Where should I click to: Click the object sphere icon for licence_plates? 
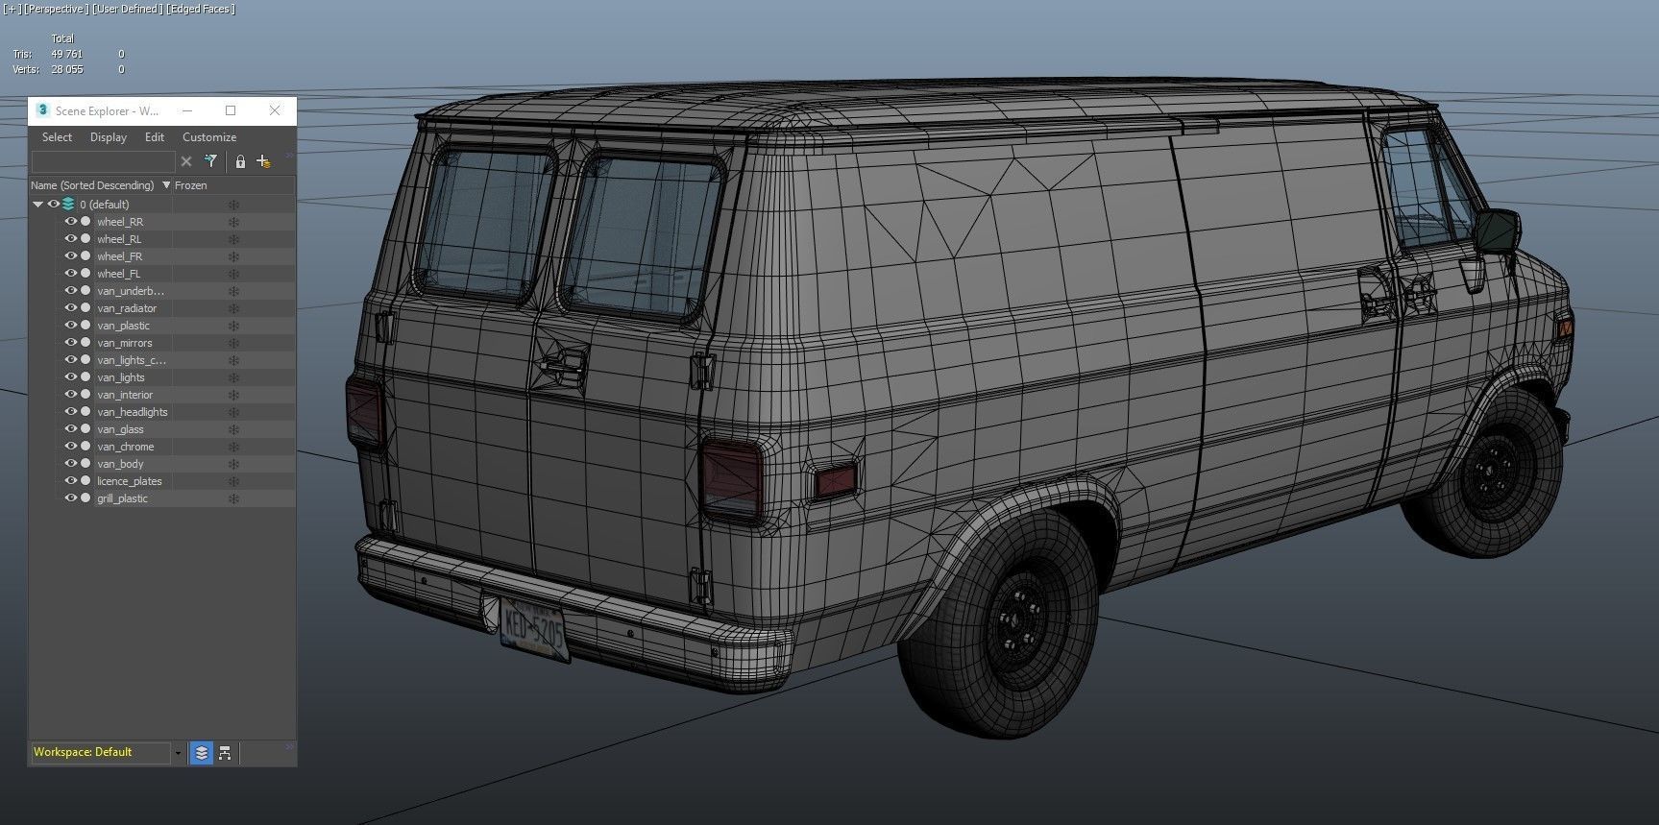85,481
